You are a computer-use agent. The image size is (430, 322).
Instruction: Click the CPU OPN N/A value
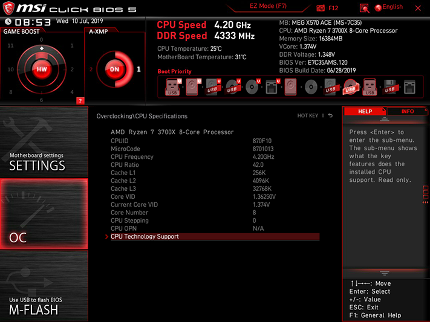(x=258, y=228)
